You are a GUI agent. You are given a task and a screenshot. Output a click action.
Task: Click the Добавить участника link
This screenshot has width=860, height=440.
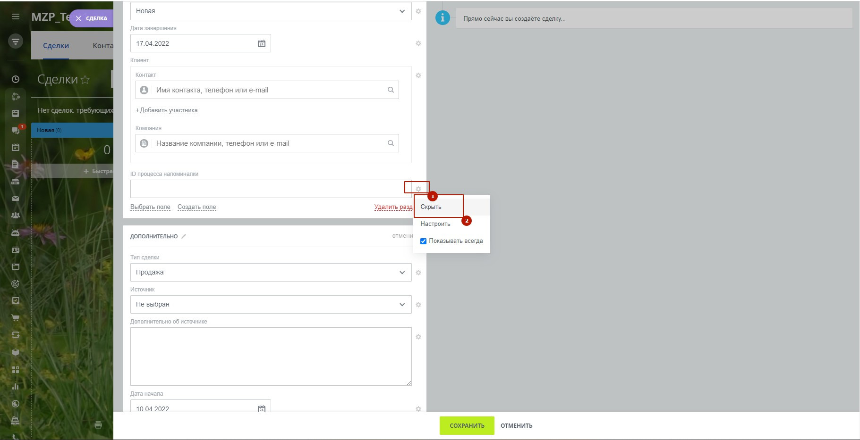[x=169, y=110]
